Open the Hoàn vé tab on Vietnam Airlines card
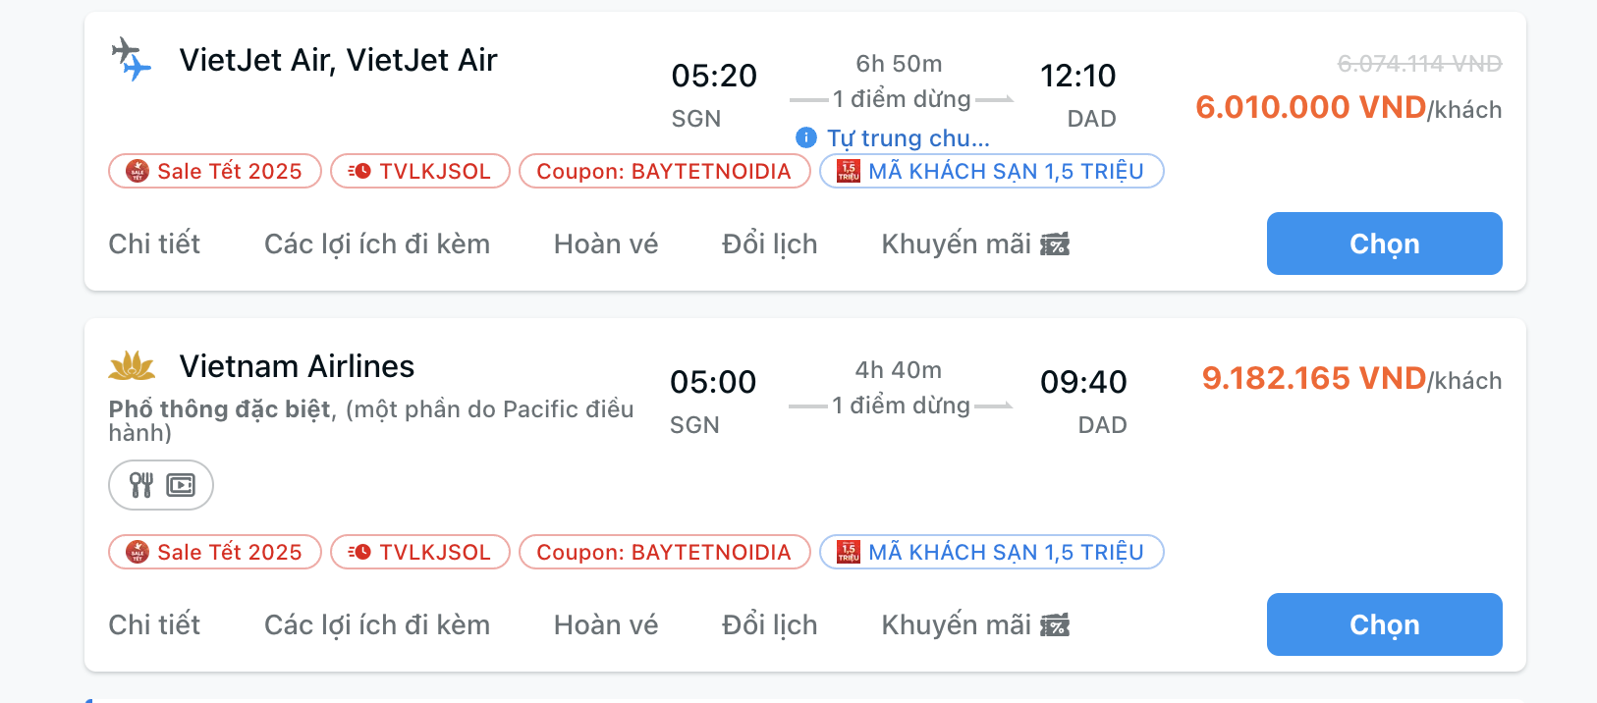Viewport: 1597px width, 703px height. (x=605, y=623)
